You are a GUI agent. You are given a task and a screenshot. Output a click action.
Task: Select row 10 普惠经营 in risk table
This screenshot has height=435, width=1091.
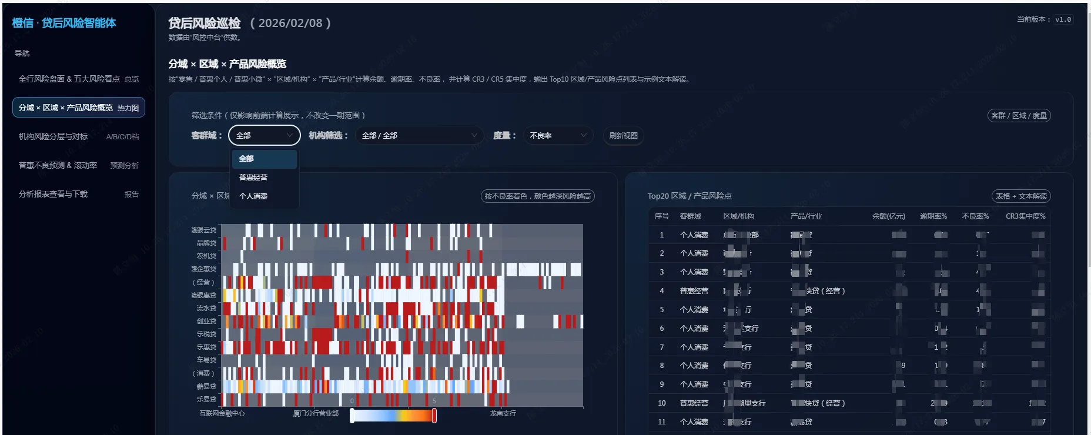694,403
